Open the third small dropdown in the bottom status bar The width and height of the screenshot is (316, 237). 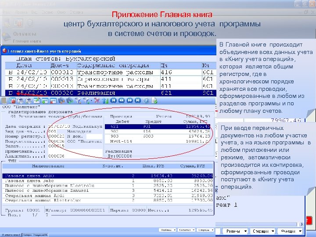tap(205, 230)
